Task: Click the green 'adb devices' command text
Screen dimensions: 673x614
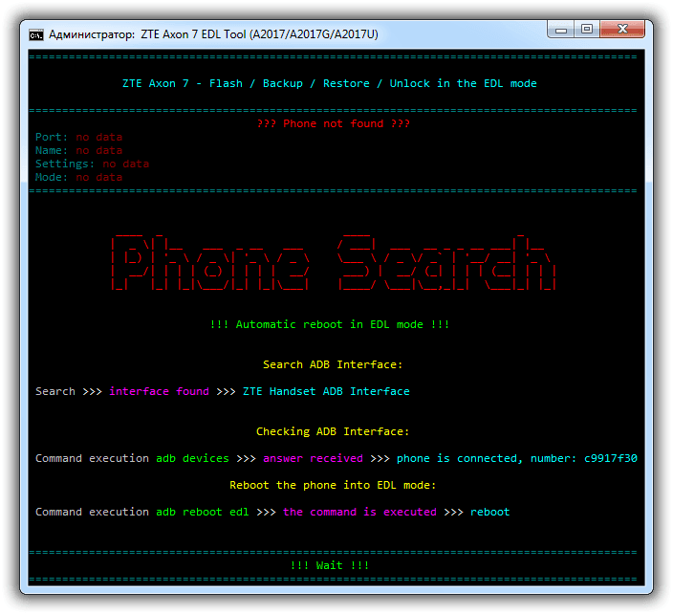Action: (x=192, y=458)
